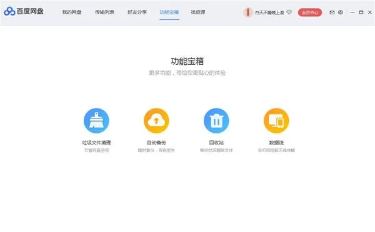Image resolution: width=375 pixels, height=232 pixels.
Task: Click the username 白天不懂晚上浪
Action: pos(269,12)
